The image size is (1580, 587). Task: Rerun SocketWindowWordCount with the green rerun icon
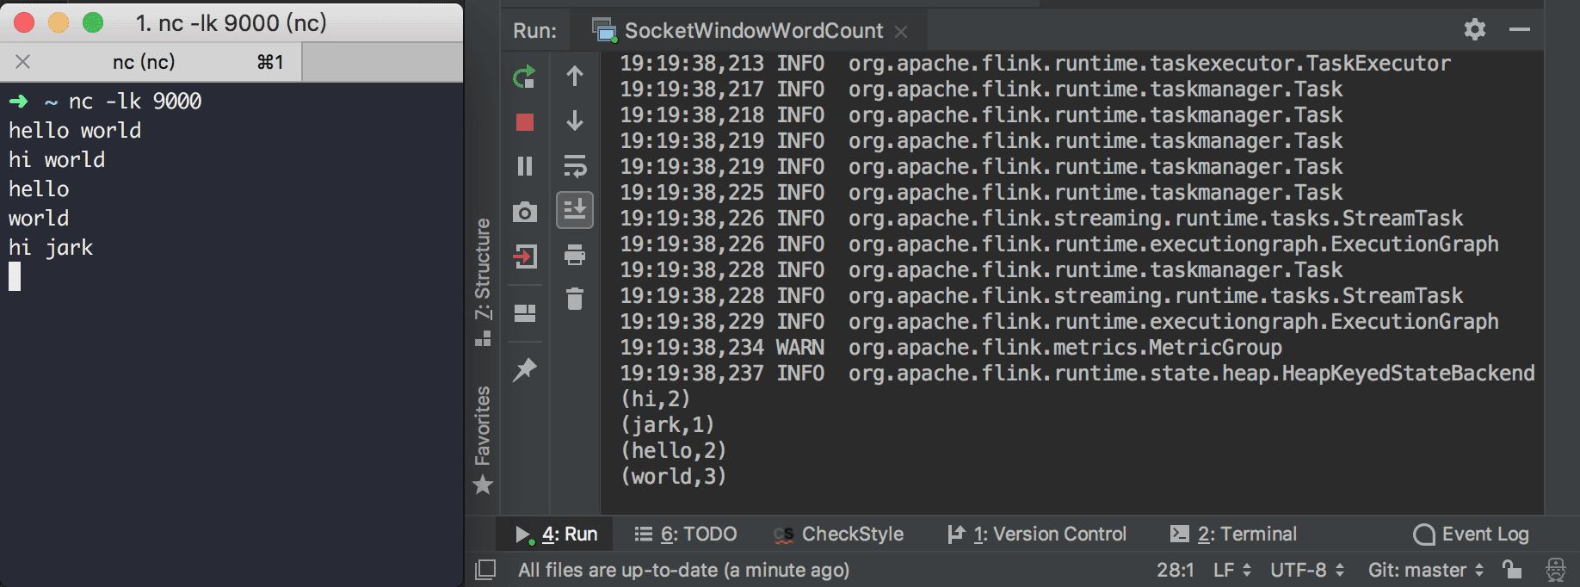pos(524,77)
